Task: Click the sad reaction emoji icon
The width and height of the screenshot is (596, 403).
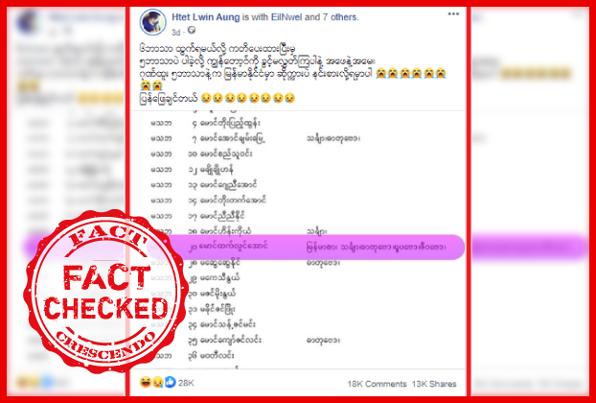Action: [x=158, y=382]
